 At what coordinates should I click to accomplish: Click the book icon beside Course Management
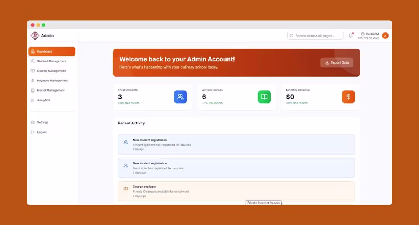(x=33, y=71)
